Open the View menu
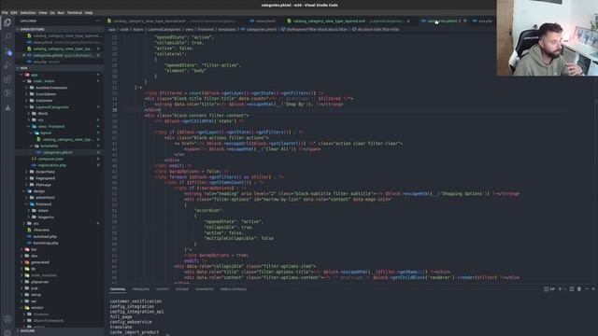 click(x=43, y=12)
